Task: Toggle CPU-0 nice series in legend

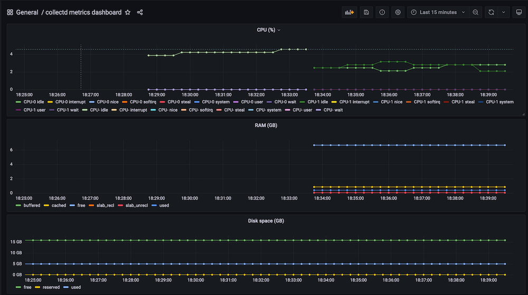Action: click(x=108, y=102)
